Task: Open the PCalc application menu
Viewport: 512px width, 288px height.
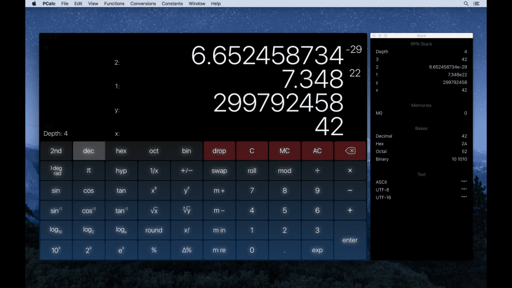Action: 49,4
